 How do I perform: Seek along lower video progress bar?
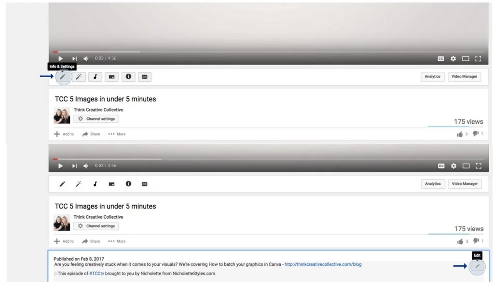tap(268, 159)
